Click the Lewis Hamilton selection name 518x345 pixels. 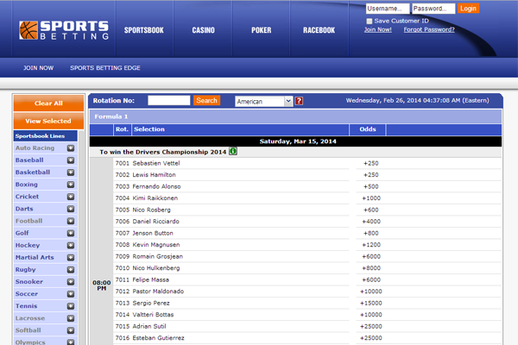[154, 175]
